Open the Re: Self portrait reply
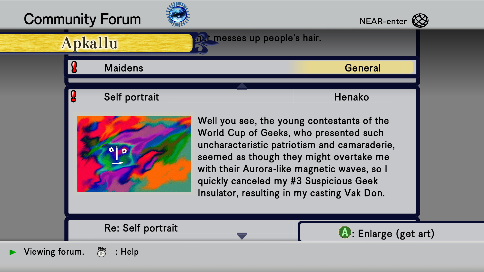This screenshot has height=272, width=484. (141, 228)
